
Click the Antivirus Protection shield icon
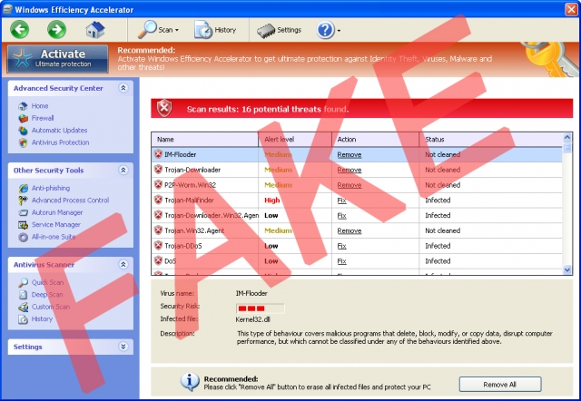click(x=23, y=143)
